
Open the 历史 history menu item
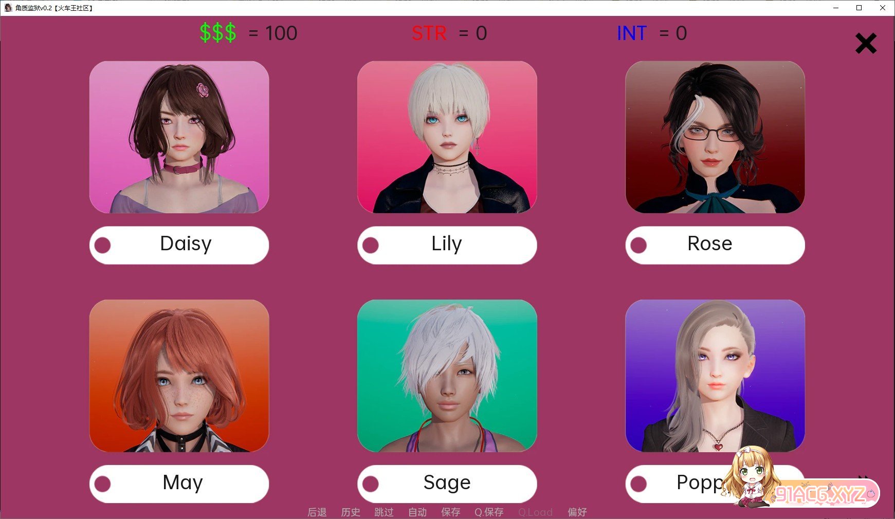click(351, 512)
